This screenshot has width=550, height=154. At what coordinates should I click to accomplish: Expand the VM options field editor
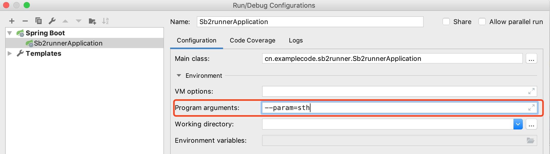[x=531, y=91]
